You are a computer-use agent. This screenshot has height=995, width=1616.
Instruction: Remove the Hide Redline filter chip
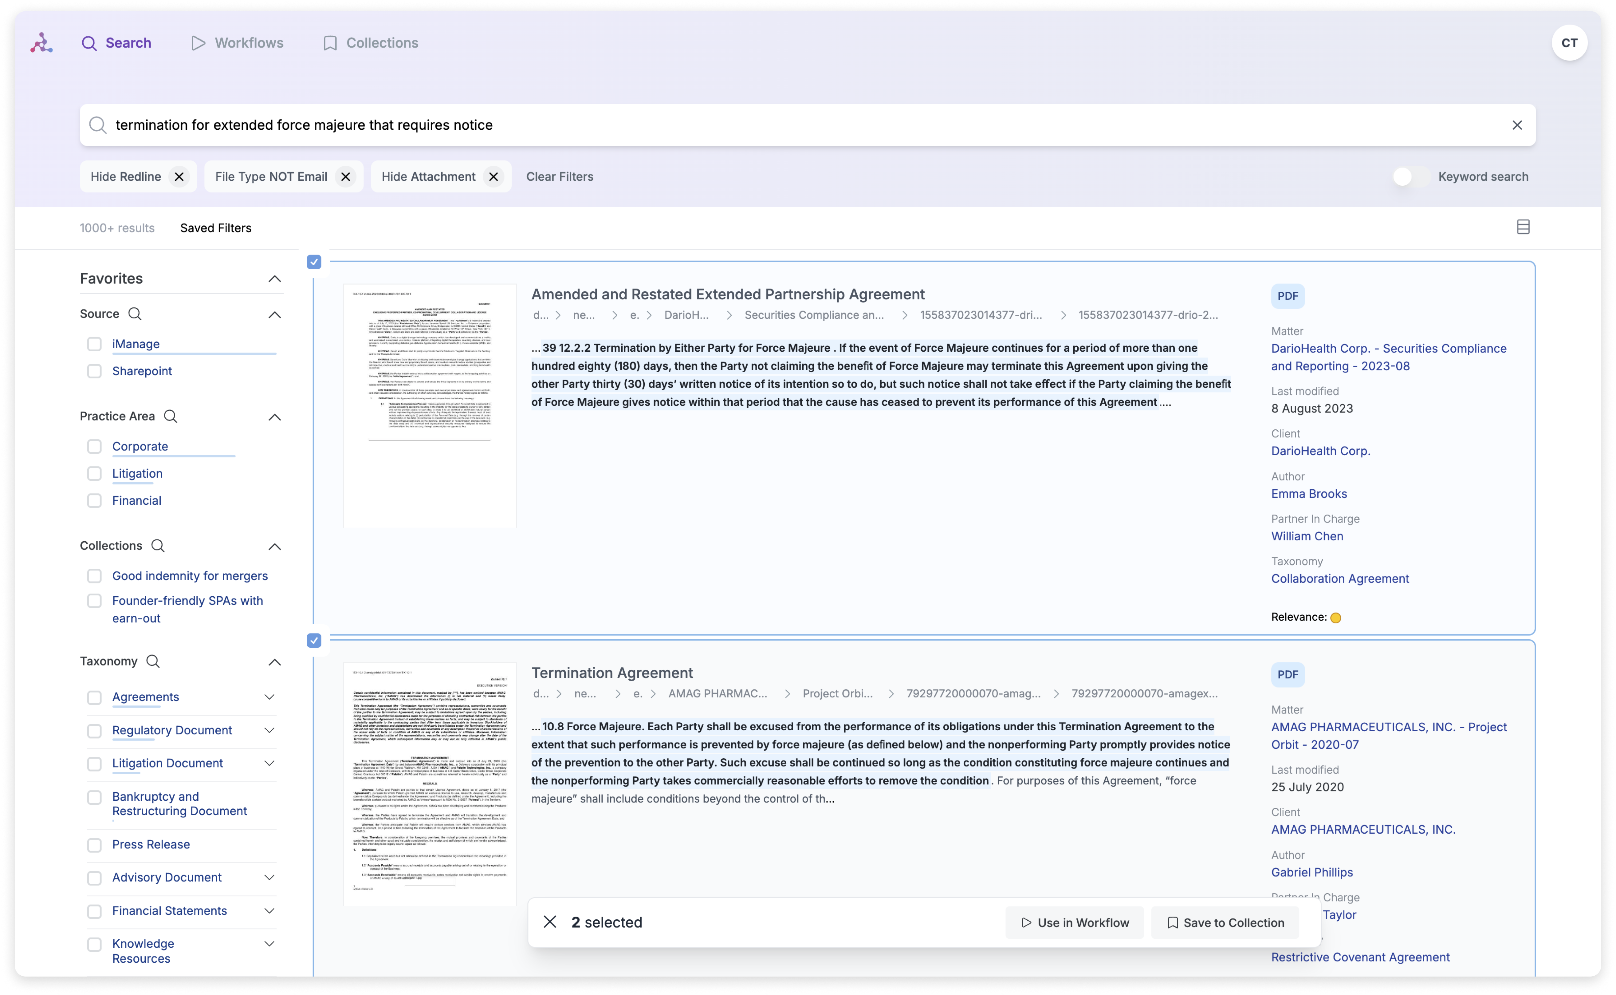pos(179,176)
